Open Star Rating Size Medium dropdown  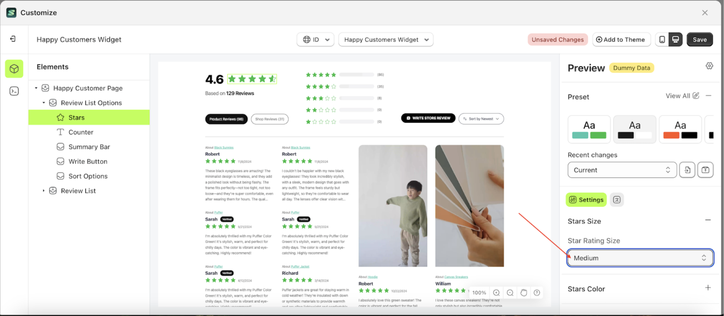pyautogui.click(x=640, y=258)
